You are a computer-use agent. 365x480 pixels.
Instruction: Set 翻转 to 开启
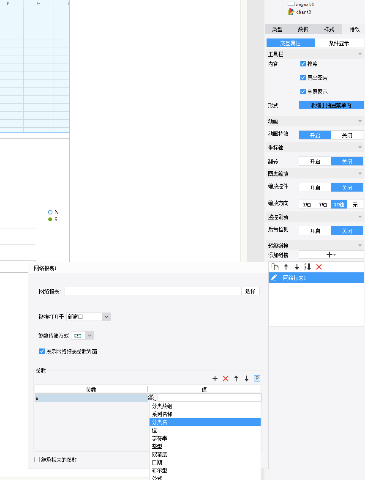pos(315,161)
